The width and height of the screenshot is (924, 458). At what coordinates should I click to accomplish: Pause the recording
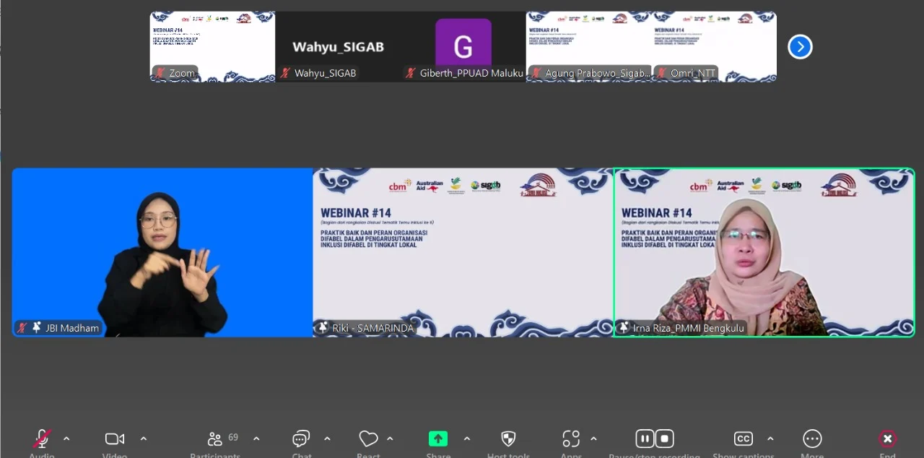[x=645, y=438]
